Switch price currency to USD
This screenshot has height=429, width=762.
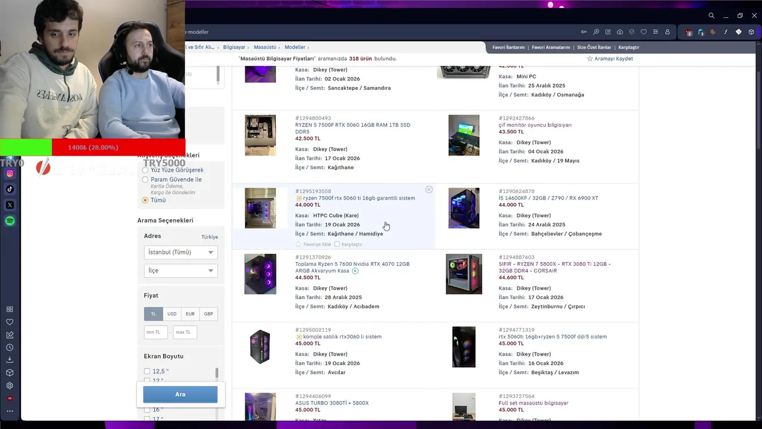click(x=171, y=314)
